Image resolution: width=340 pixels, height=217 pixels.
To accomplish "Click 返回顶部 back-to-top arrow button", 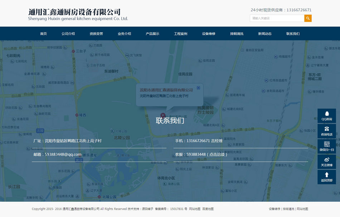I will click(326, 177).
